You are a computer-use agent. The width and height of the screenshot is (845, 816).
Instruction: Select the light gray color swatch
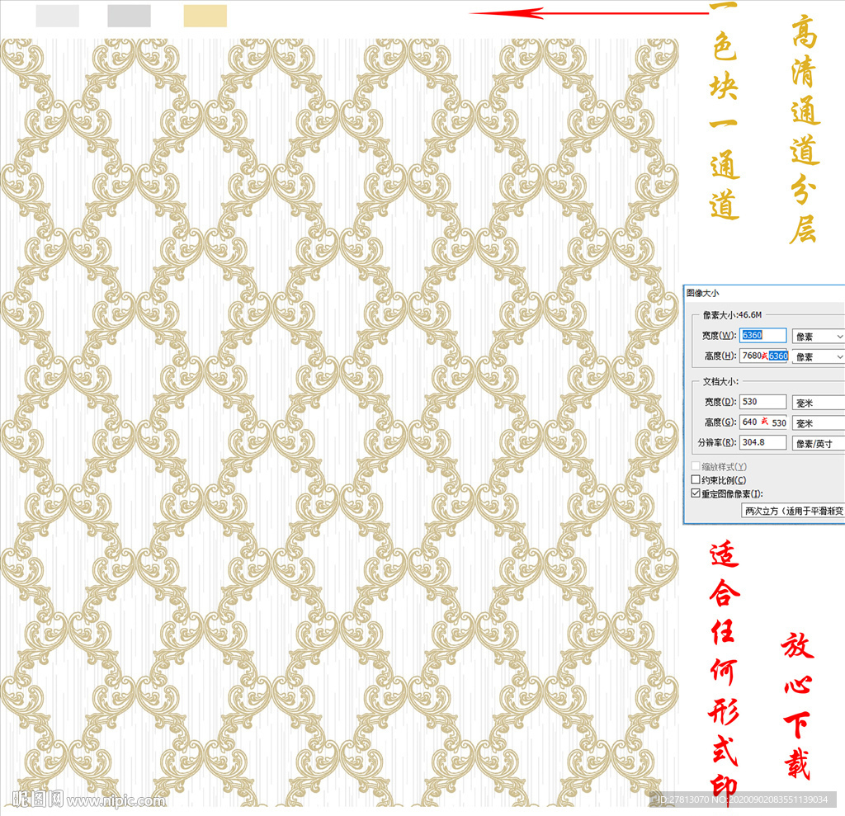[57, 16]
